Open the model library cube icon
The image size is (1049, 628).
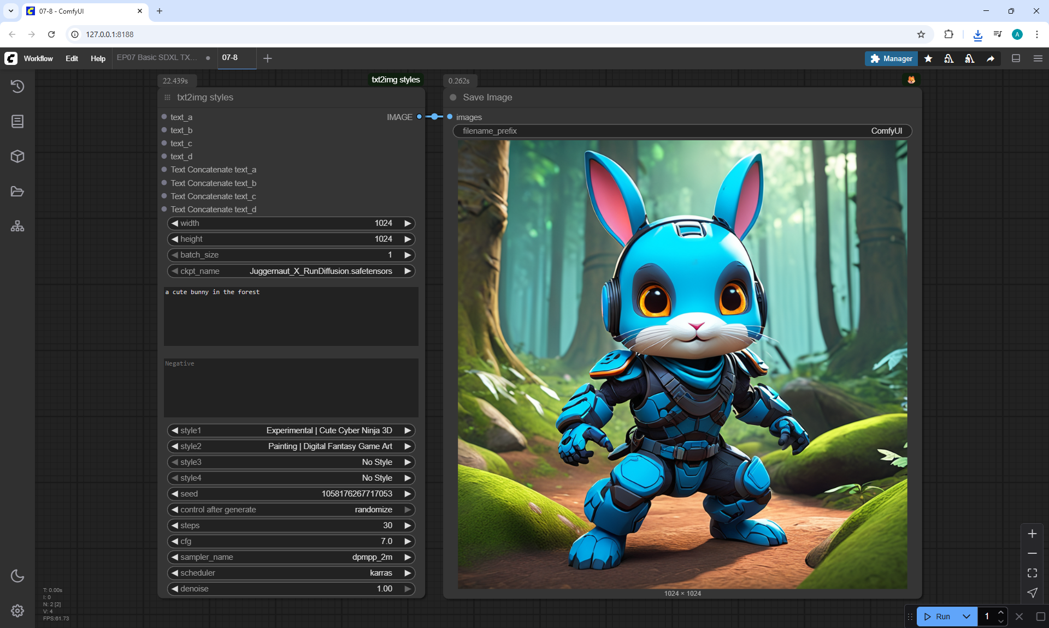click(x=17, y=157)
